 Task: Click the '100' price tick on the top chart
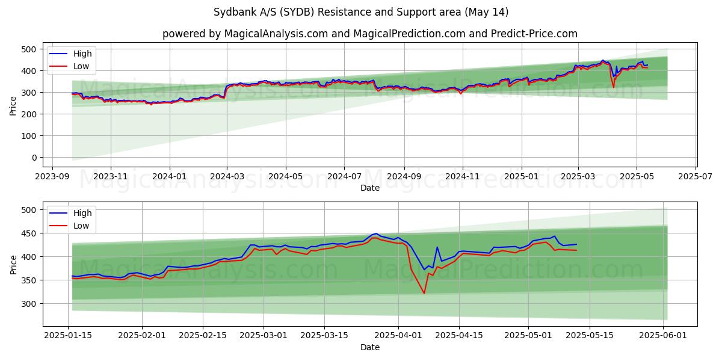pyautogui.click(x=30, y=136)
